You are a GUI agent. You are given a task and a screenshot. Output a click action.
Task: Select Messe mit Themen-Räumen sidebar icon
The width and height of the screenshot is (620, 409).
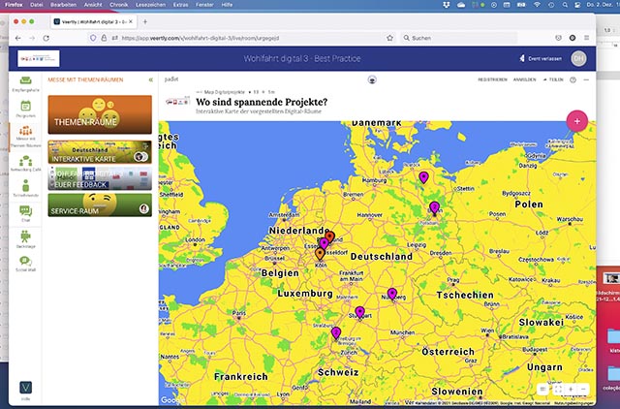pos(26,130)
